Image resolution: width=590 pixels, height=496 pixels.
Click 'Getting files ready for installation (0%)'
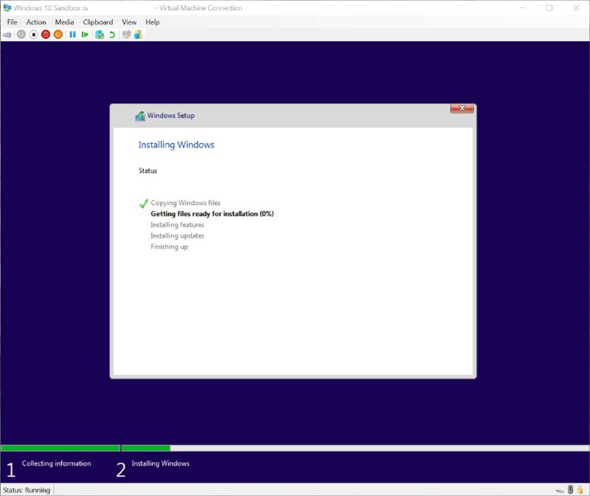[212, 214]
